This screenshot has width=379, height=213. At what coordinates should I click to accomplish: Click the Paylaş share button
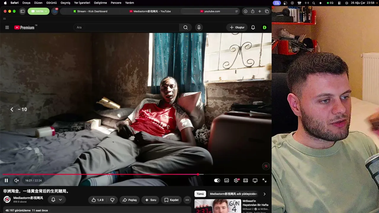pos(129,200)
